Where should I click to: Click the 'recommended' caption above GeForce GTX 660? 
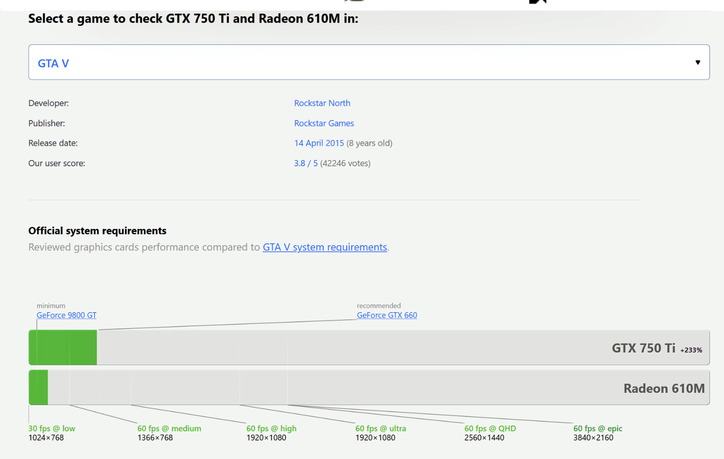point(379,306)
